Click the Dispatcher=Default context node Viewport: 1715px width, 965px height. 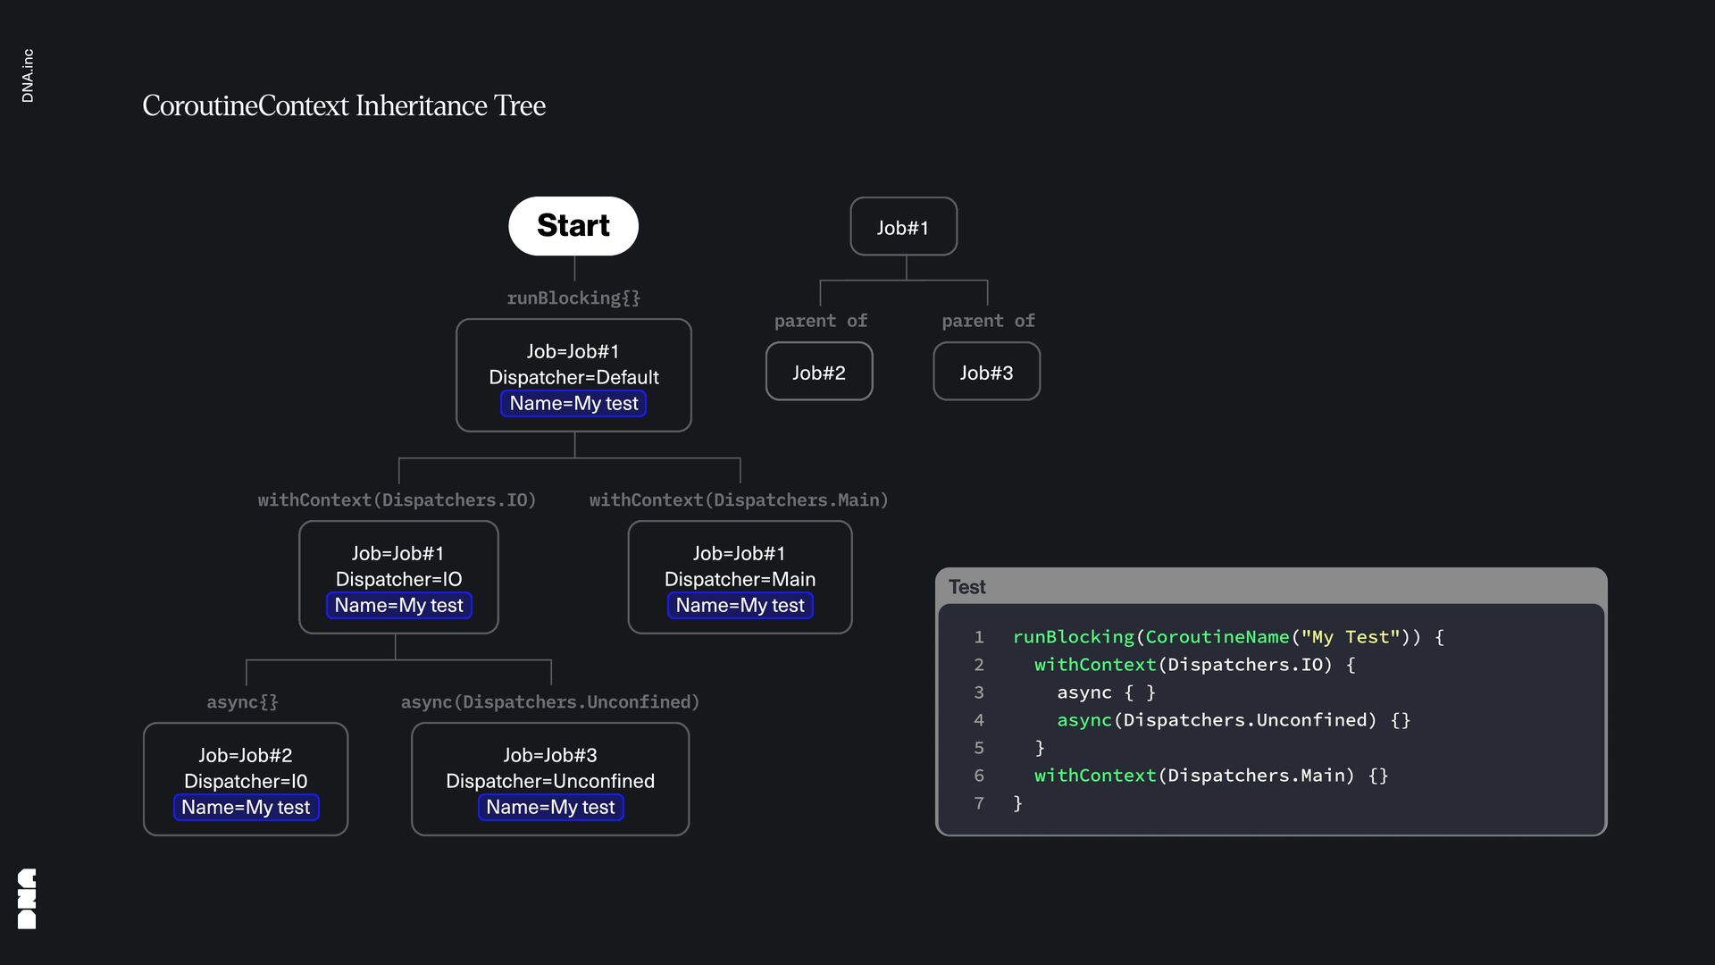(573, 375)
